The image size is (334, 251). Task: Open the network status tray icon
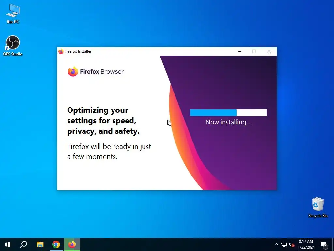(x=284, y=244)
